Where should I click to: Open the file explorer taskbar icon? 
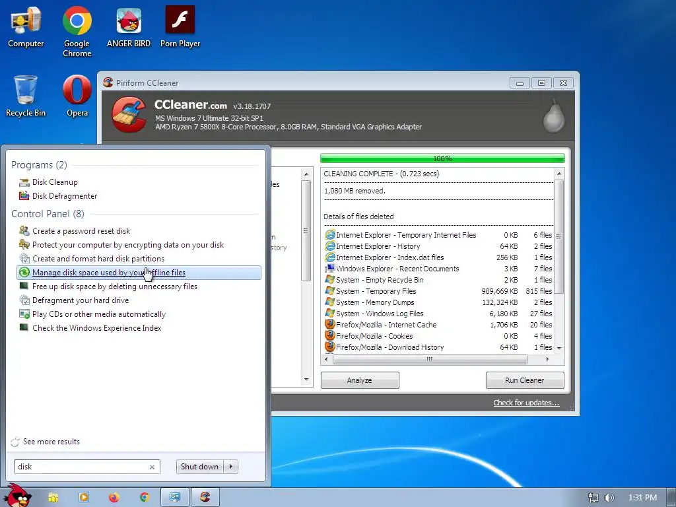(53, 498)
